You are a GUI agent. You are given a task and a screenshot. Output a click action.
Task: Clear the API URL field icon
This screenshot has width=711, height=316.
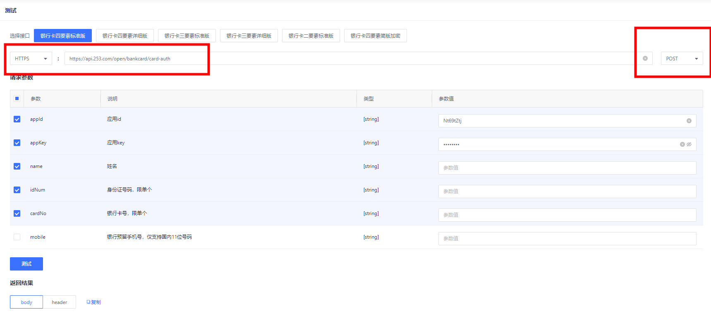645,58
